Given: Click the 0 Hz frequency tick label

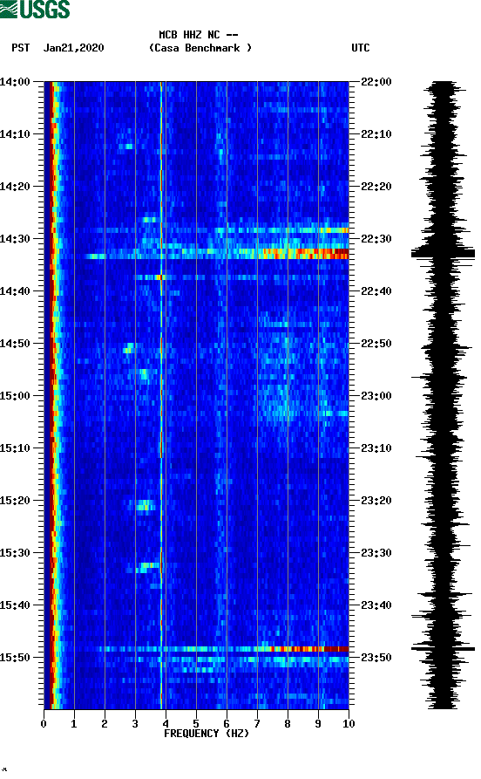Looking at the screenshot, I should 44,723.
